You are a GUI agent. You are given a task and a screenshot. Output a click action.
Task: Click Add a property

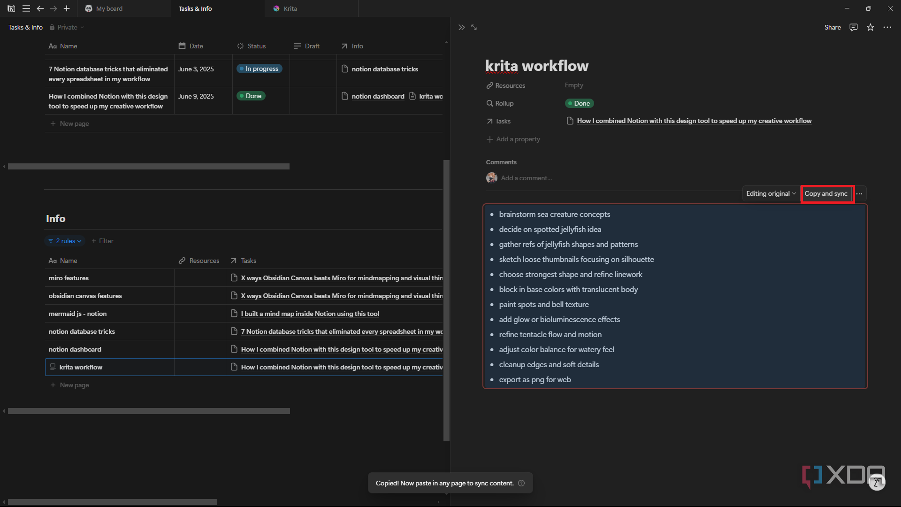(513, 139)
